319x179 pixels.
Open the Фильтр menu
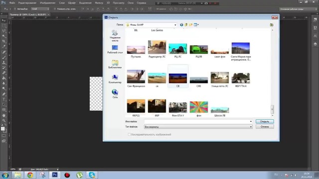click(99, 3)
